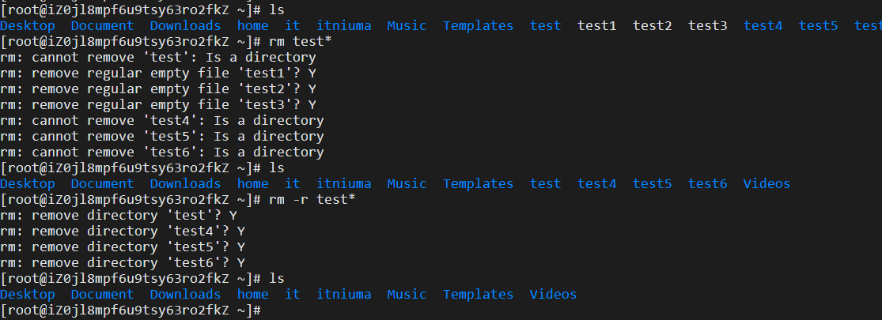Click the "cannot remove 'test4'" error line
The height and width of the screenshot is (320, 882).
pos(161,120)
